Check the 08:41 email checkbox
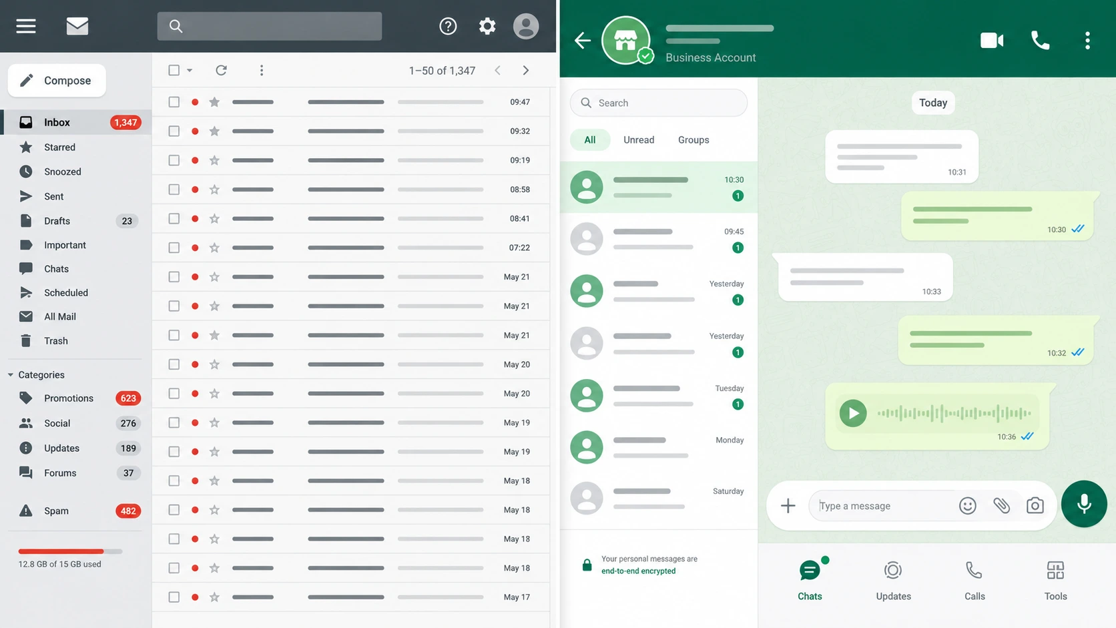The width and height of the screenshot is (1116, 628). [x=174, y=219]
